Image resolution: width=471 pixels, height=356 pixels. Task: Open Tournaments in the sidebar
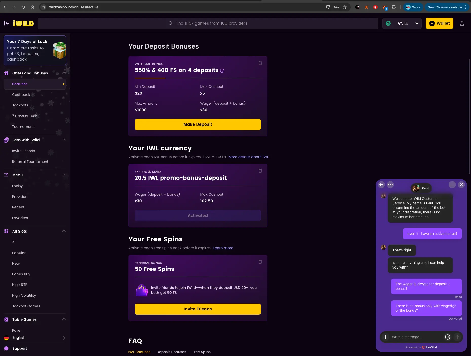[x=24, y=127]
